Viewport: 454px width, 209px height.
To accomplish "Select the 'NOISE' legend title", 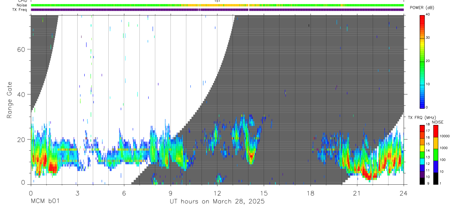I will click(x=437, y=122).
